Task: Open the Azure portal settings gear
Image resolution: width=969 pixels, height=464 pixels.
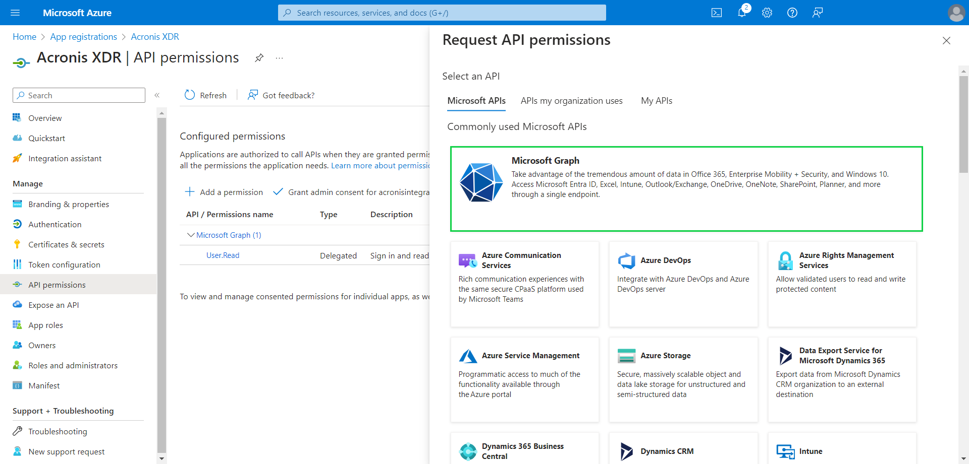Action: 767,13
